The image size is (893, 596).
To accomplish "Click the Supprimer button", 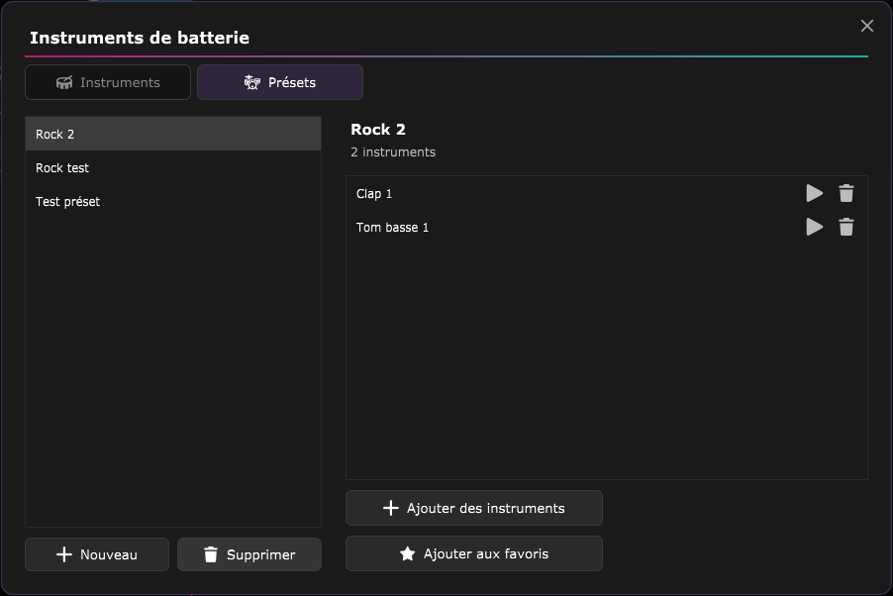I will pos(249,554).
